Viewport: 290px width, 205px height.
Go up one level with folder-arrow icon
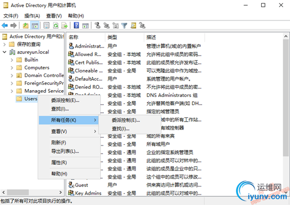click(x=26, y=25)
